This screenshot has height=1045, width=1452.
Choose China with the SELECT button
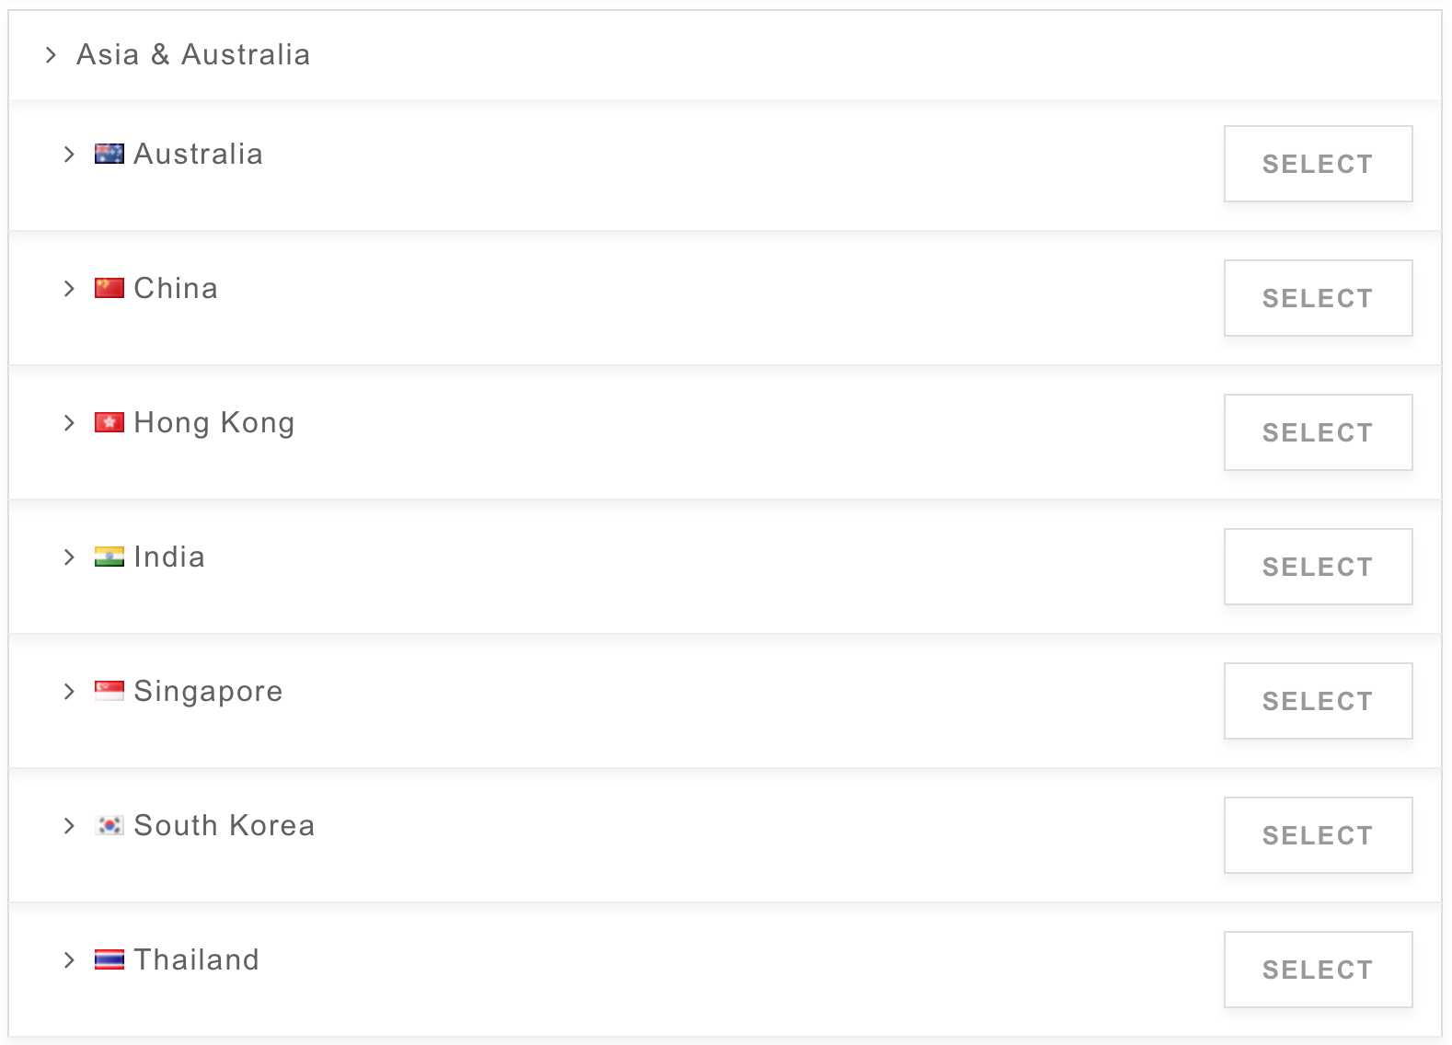pyautogui.click(x=1318, y=298)
